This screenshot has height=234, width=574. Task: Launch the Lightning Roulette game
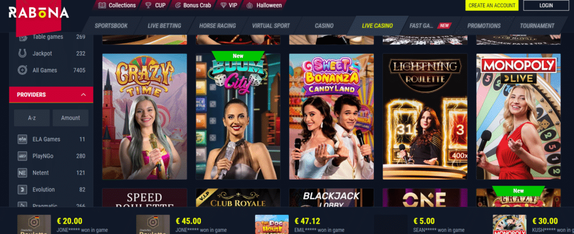(x=425, y=117)
